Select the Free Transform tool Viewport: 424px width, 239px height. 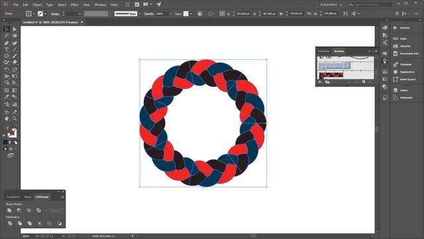click(x=15, y=76)
